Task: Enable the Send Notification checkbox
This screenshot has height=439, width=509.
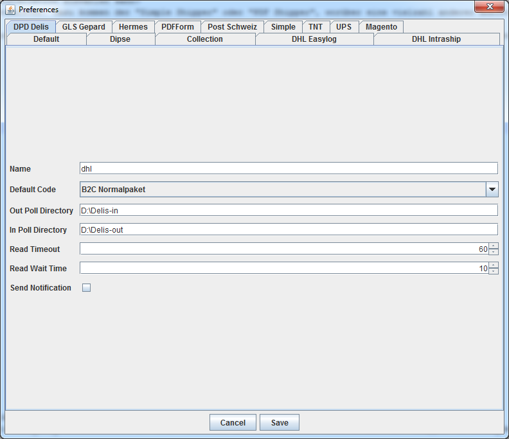Action: pyautogui.click(x=86, y=288)
